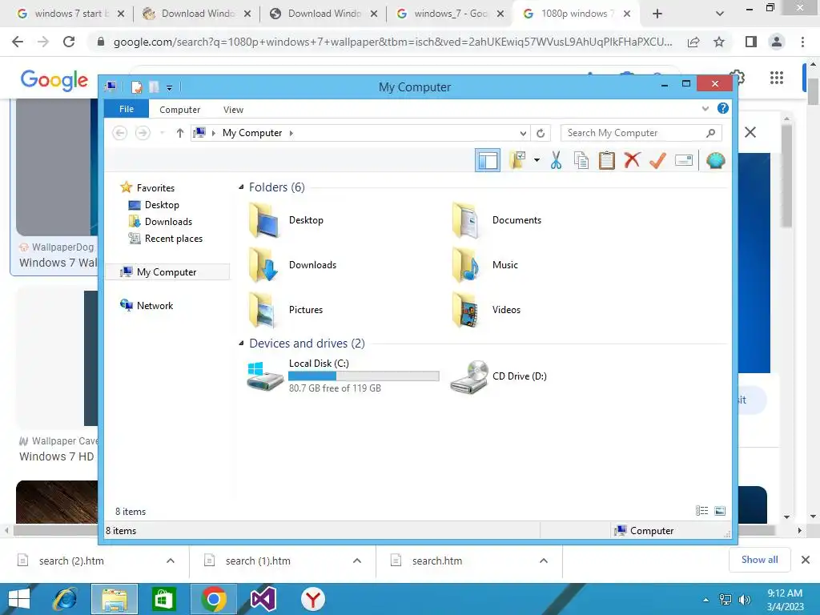Click the navigation pane toggle in toolbar

tap(488, 160)
